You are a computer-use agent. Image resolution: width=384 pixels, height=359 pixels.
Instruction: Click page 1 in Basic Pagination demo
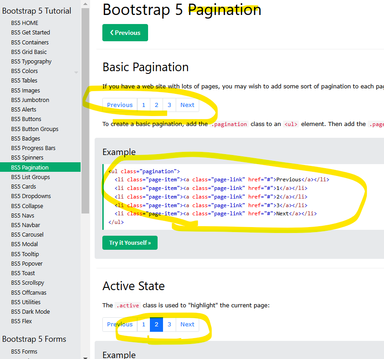144,105
